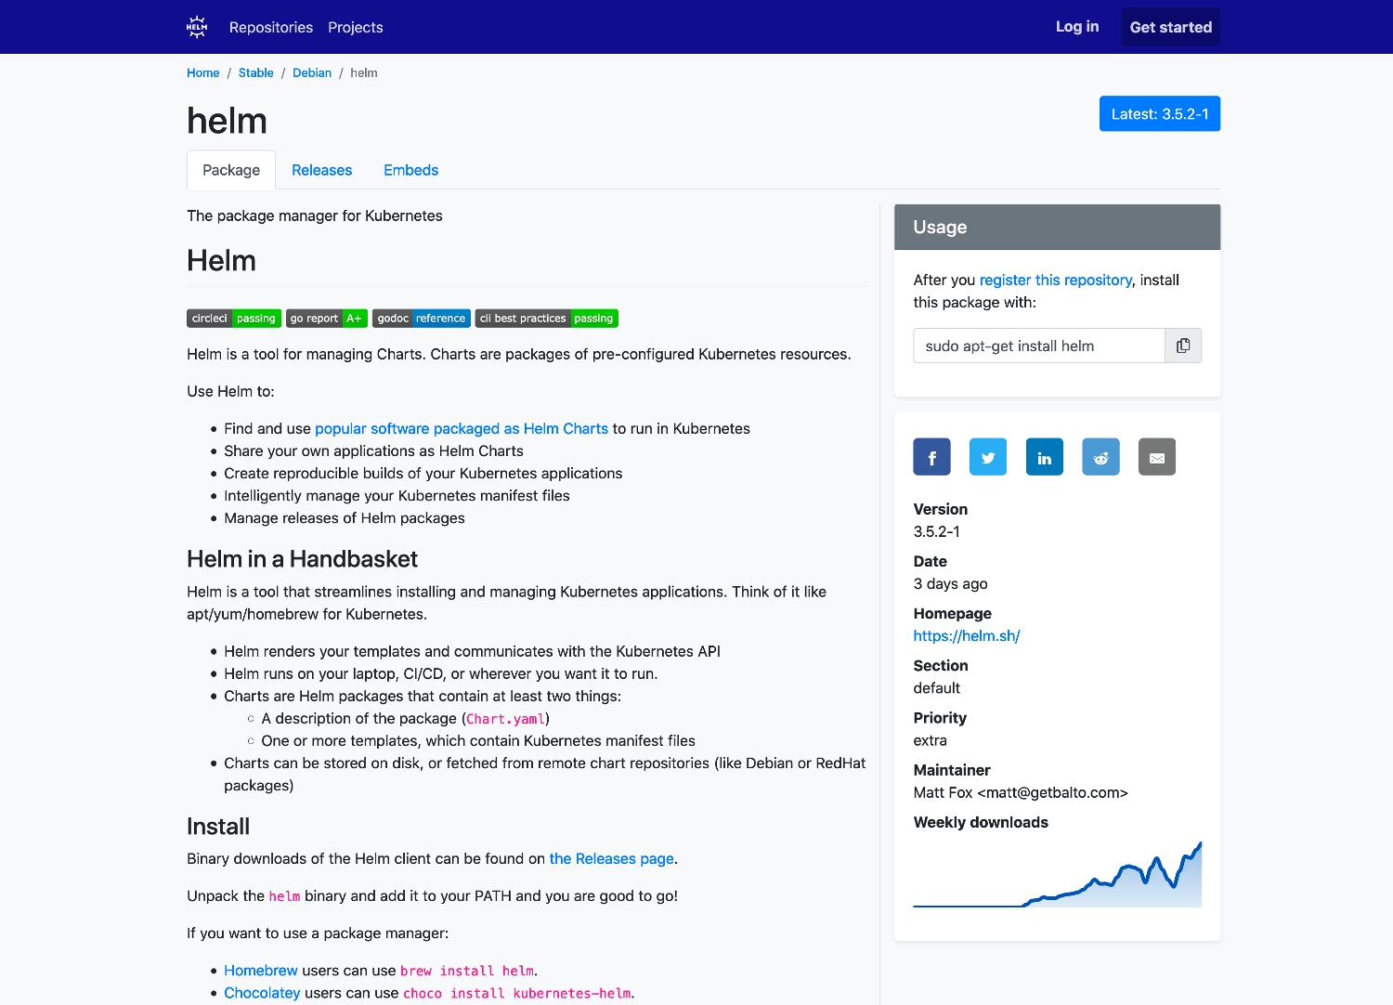Open the cii best practices badge
The width and height of the screenshot is (1393, 1005).
pyautogui.click(x=547, y=319)
